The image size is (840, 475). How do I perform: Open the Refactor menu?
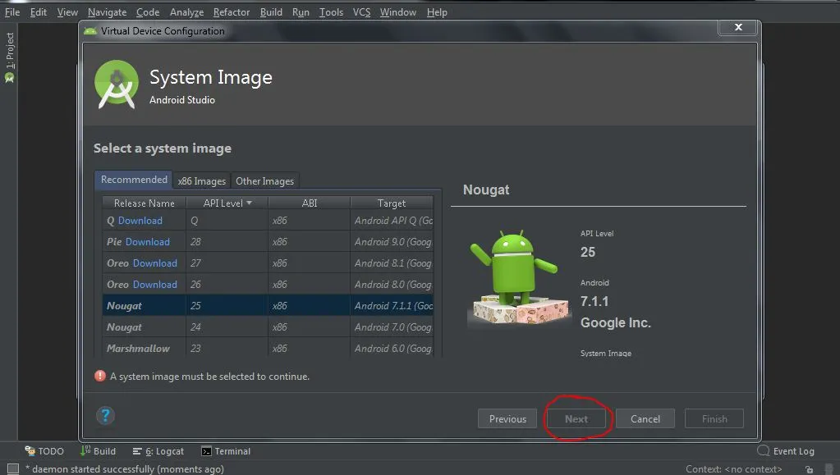[x=232, y=11]
